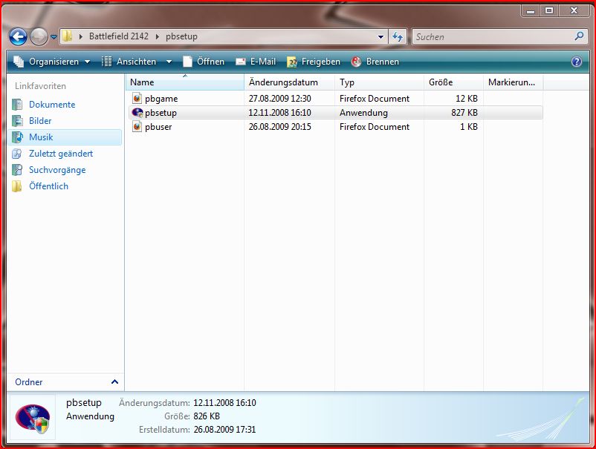The width and height of the screenshot is (596, 449).
Task: Click the 12 KB size cell
Action: [x=467, y=99]
